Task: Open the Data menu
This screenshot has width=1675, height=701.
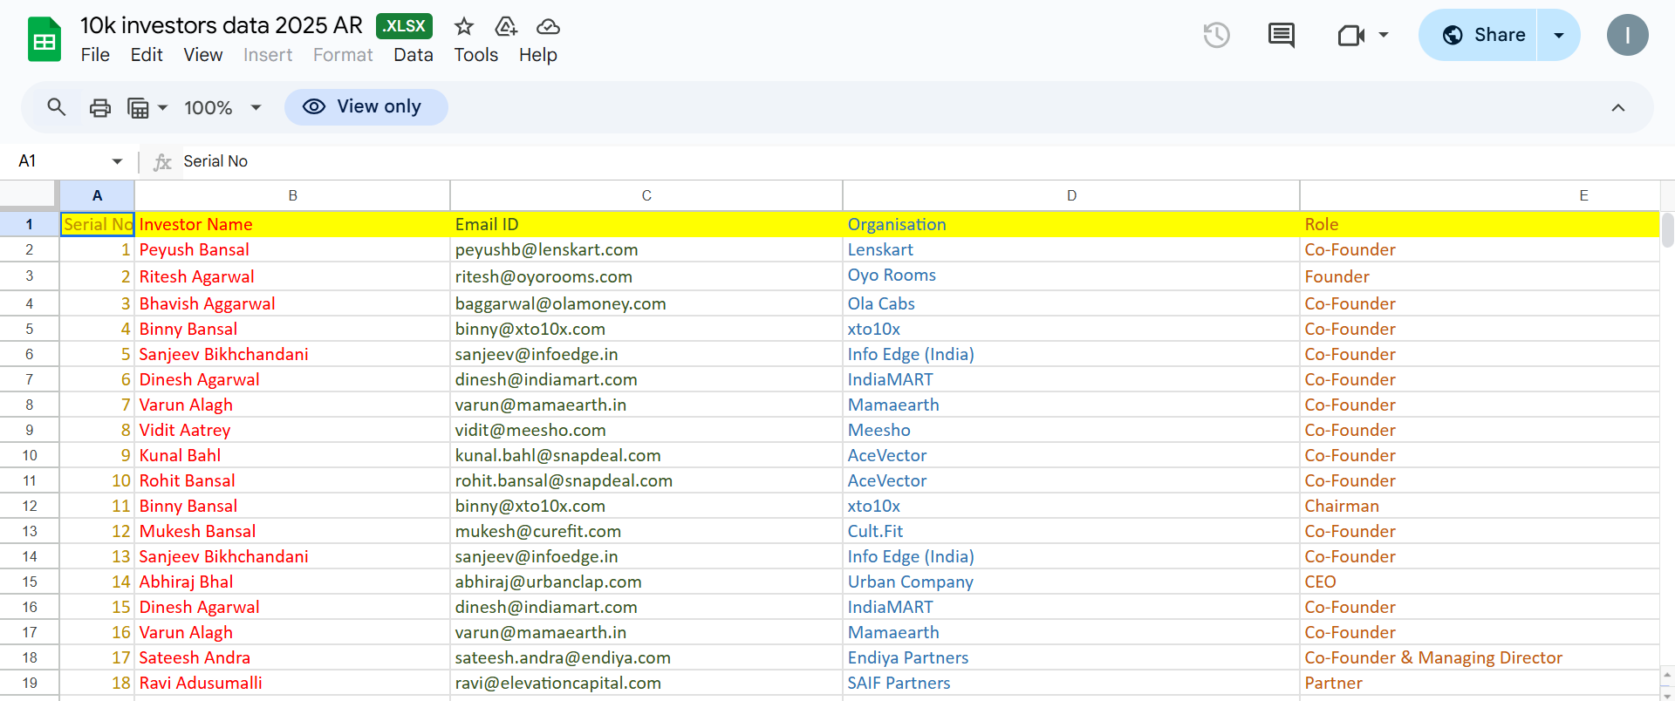Action: click(414, 55)
